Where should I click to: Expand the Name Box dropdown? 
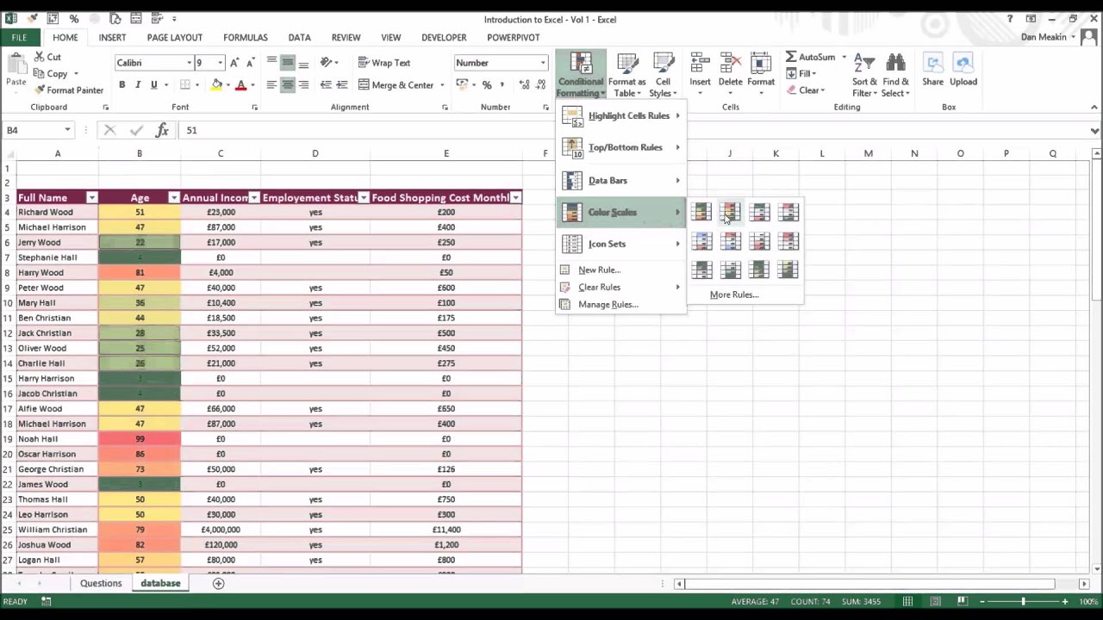67,130
